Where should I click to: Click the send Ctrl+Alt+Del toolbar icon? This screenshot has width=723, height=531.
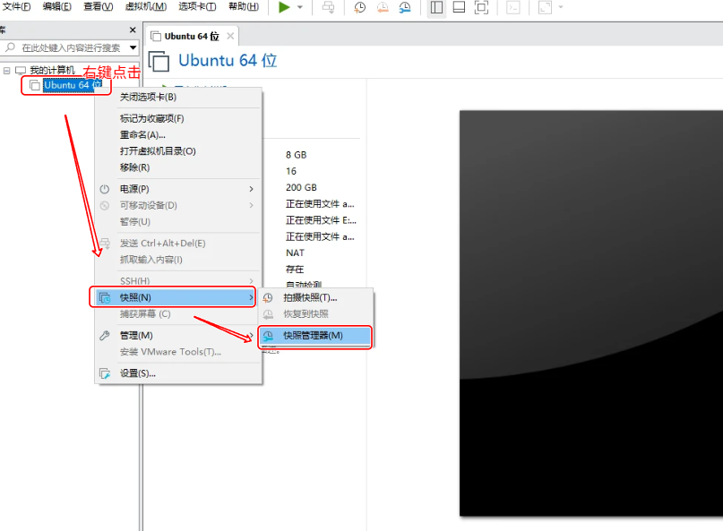328,7
